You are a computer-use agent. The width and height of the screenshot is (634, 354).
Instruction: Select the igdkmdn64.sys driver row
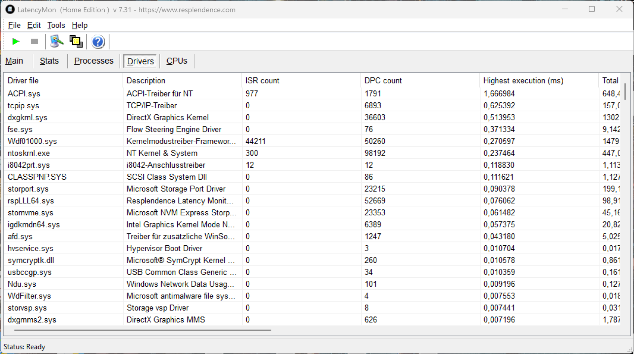(x=312, y=225)
